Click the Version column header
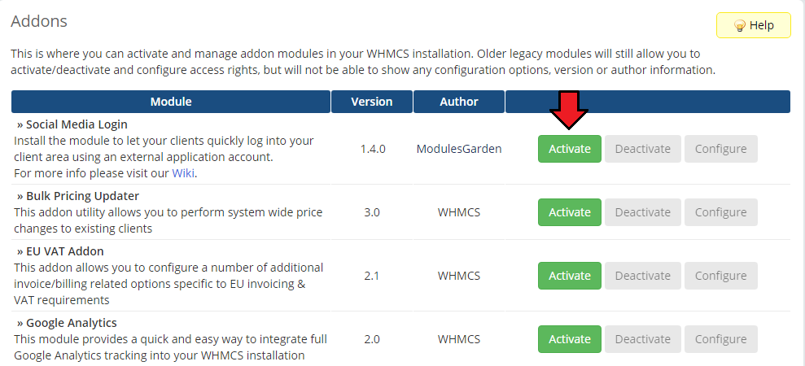The height and width of the screenshot is (366, 805). 372,102
